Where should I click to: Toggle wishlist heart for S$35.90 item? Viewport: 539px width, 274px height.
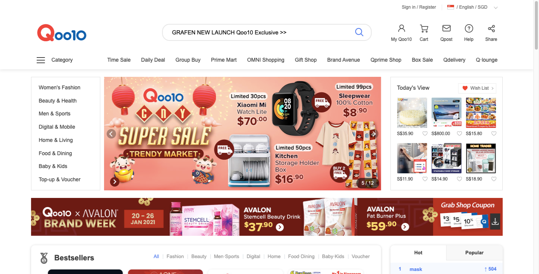click(425, 134)
